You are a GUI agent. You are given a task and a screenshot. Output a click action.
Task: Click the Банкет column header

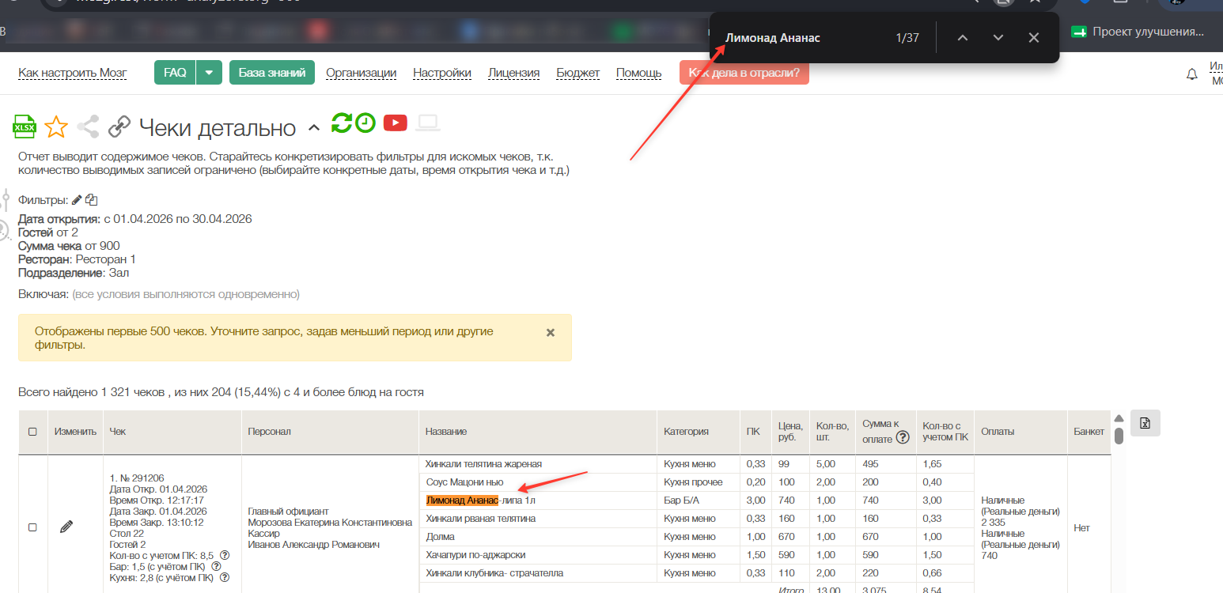[x=1089, y=432]
